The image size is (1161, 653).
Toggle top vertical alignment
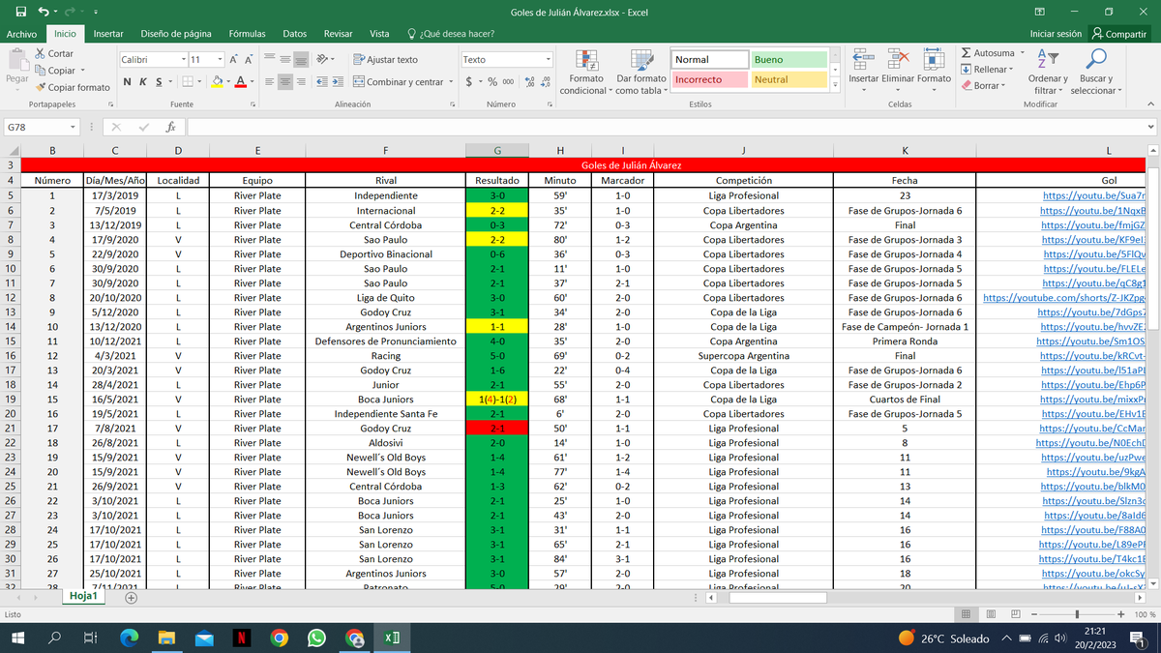pos(270,59)
